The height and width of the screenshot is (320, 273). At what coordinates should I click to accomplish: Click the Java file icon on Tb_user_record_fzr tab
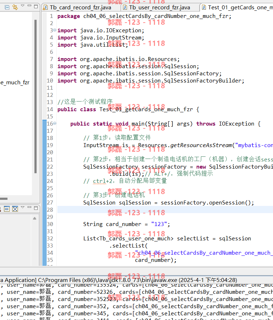[x=125, y=8]
